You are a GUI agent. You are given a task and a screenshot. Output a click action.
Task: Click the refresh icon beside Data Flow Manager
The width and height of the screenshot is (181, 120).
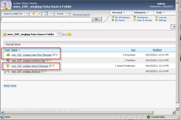pyautogui.click(x=57, y=55)
